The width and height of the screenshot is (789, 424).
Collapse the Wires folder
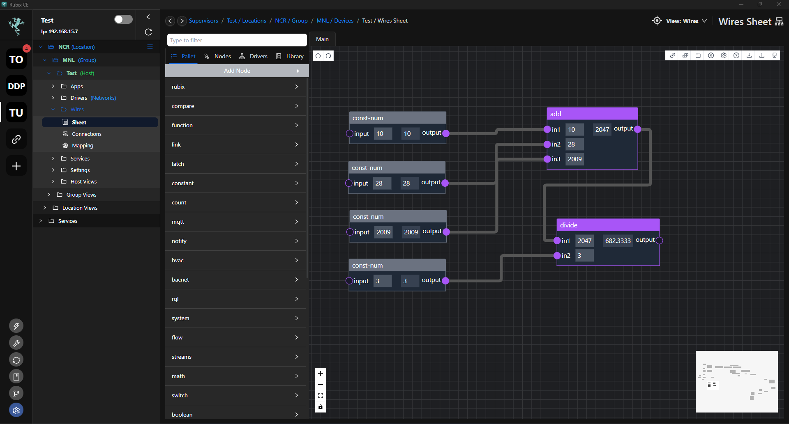[53, 109]
